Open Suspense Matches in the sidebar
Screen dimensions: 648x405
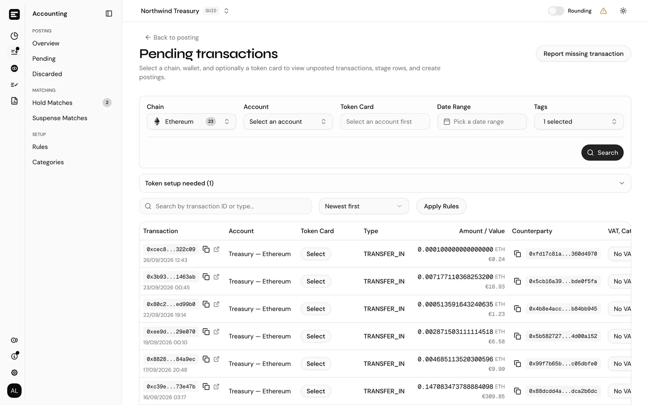pos(60,118)
